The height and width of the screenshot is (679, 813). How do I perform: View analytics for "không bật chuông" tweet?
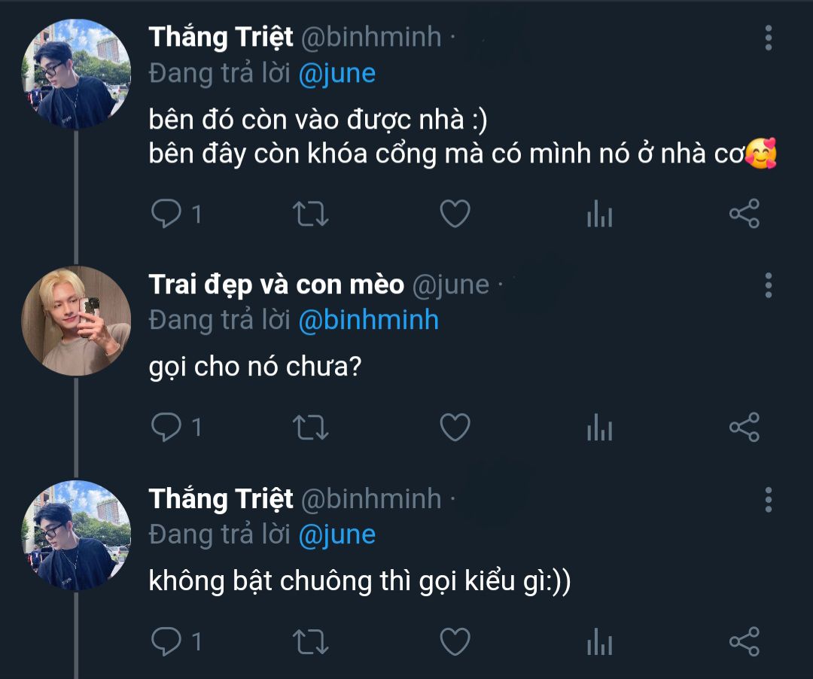[x=599, y=642]
